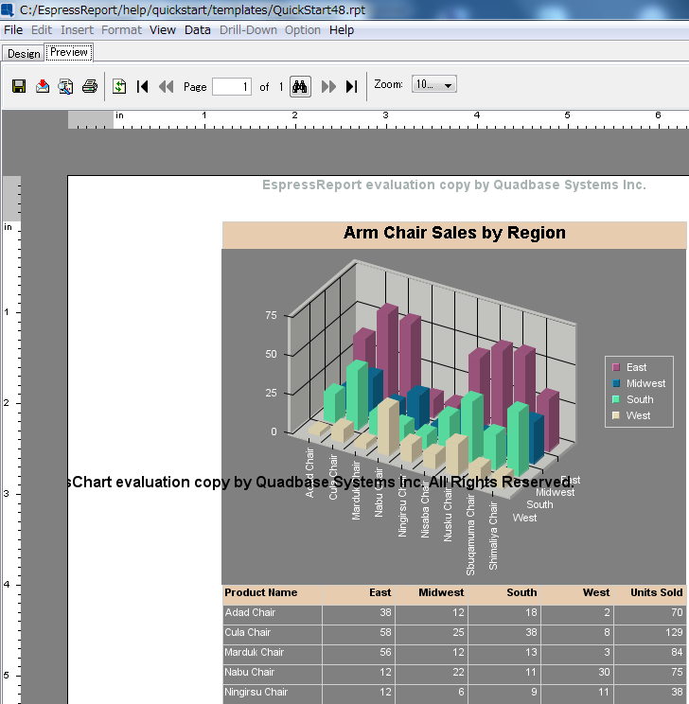The height and width of the screenshot is (704, 689).
Task: Click the West value 30 for Nabu Chair
Action: coord(604,672)
